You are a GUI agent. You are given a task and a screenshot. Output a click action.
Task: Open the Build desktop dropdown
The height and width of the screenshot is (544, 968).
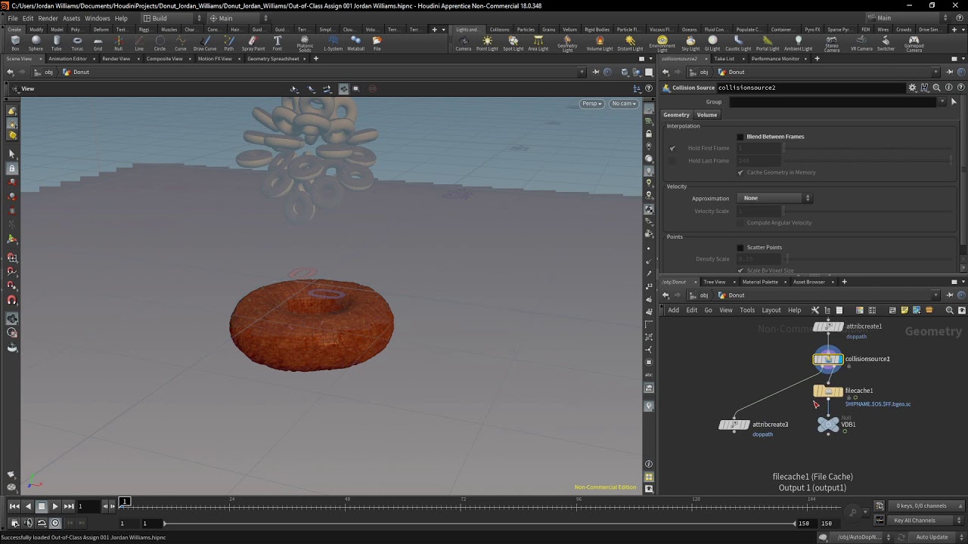[x=172, y=18]
